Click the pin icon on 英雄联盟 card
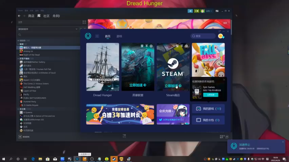289x162 pixels. coord(142,46)
